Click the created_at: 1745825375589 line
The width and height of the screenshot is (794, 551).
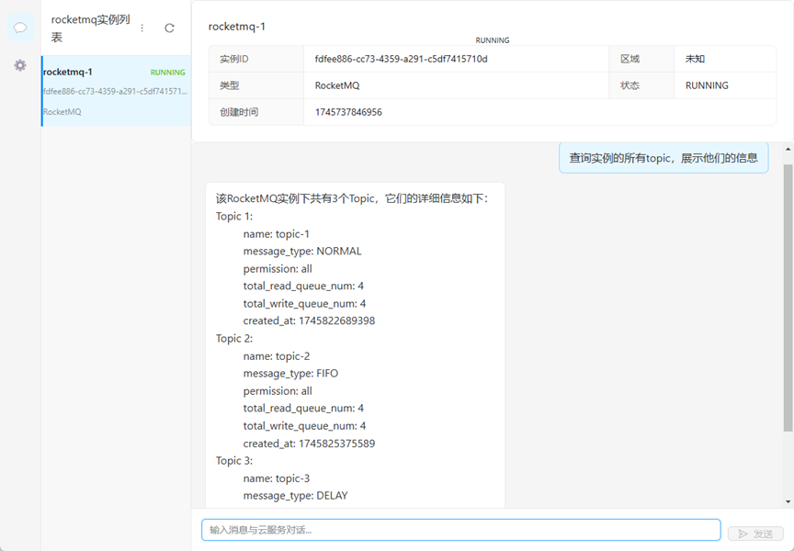tap(309, 444)
